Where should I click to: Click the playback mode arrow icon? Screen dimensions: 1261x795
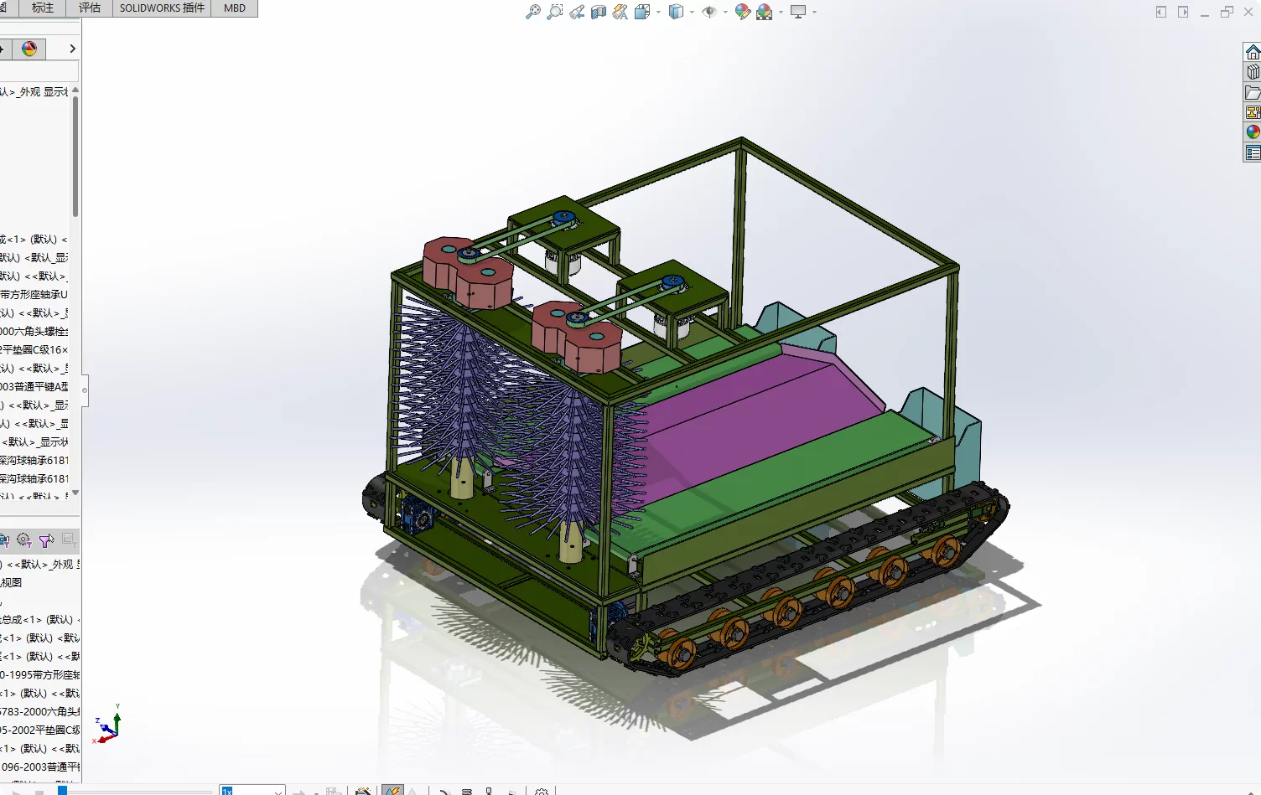tap(299, 791)
